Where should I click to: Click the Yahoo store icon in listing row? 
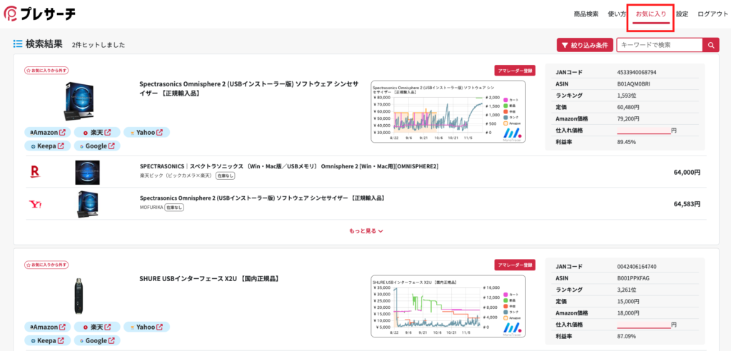click(x=34, y=204)
